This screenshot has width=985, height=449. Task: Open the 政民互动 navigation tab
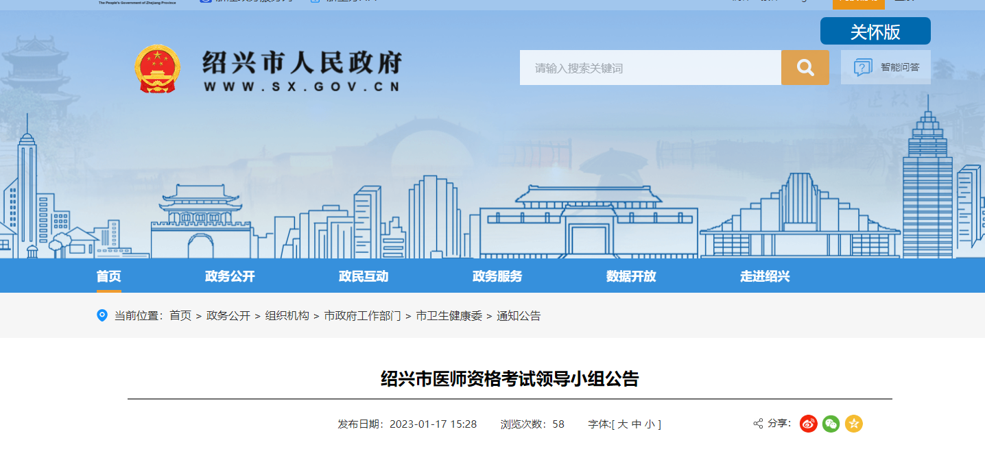click(x=364, y=276)
